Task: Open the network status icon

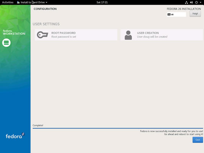Action: click(186, 2)
